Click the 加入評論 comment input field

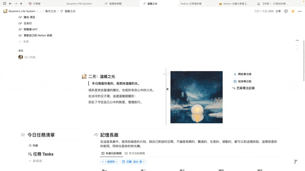[x=31, y=57]
